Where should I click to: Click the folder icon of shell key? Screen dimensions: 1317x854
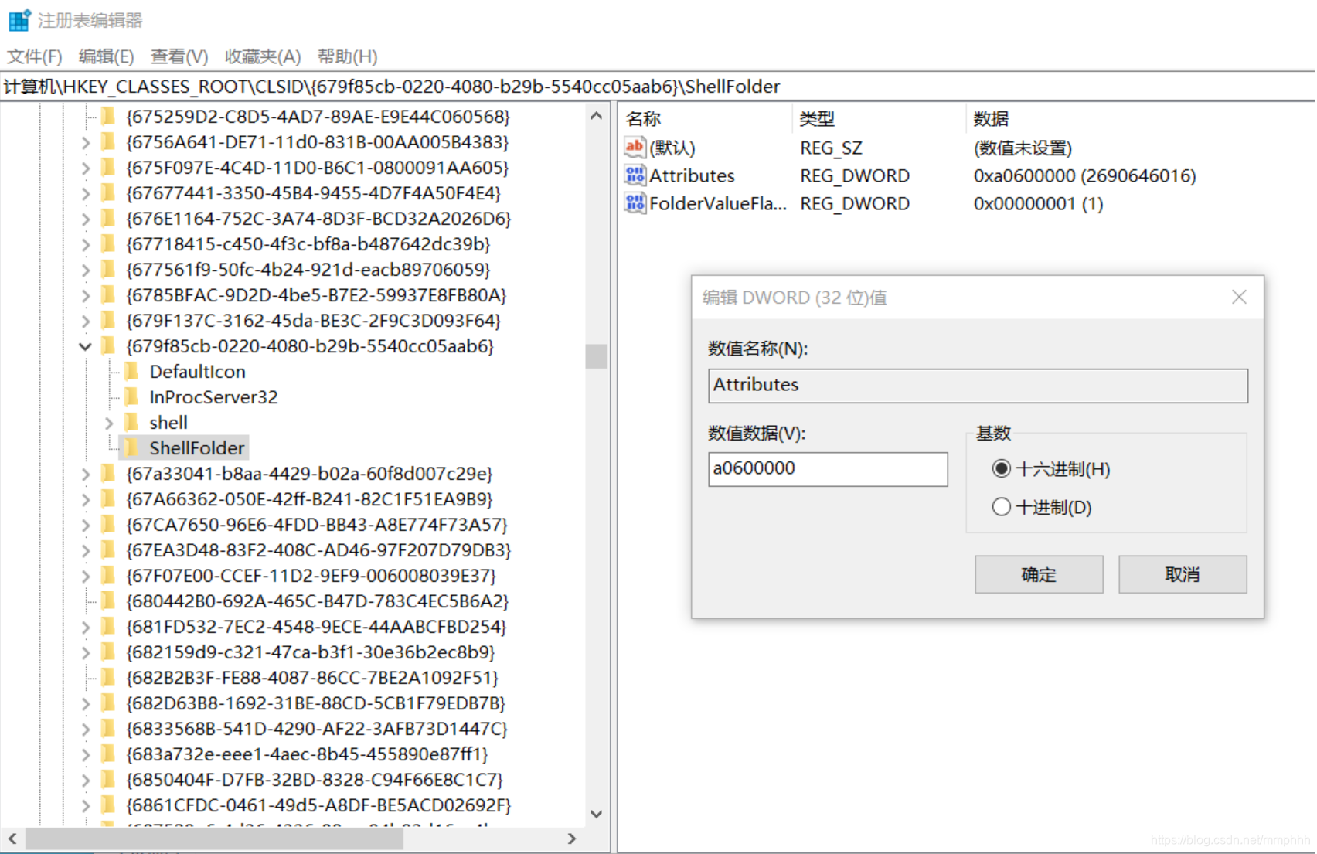tap(132, 422)
